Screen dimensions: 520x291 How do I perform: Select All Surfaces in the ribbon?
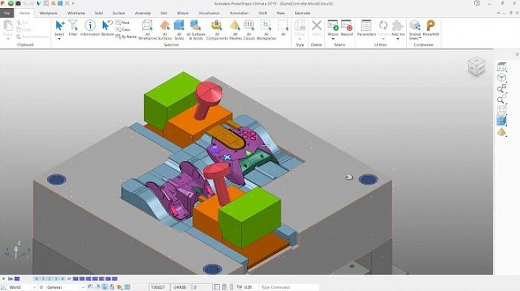point(179,28)
